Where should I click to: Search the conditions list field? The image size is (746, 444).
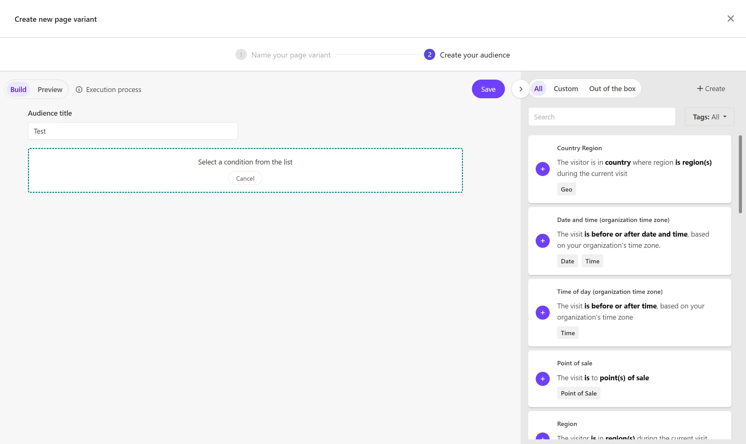[x=602, y=116]
